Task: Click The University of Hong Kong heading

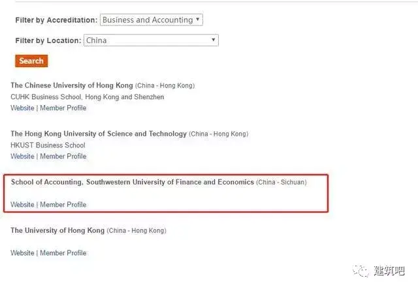Action: click(x=57, y=230)
